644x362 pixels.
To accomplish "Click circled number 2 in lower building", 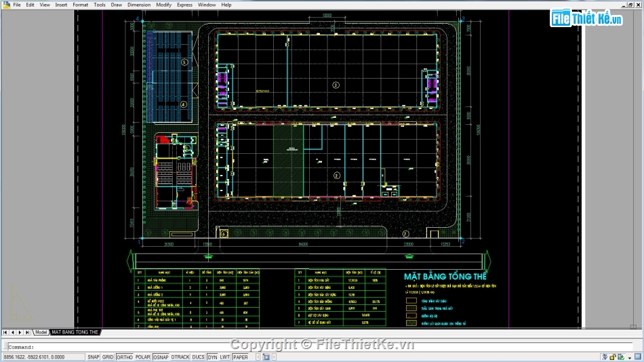I will click(x=337, y=176).
